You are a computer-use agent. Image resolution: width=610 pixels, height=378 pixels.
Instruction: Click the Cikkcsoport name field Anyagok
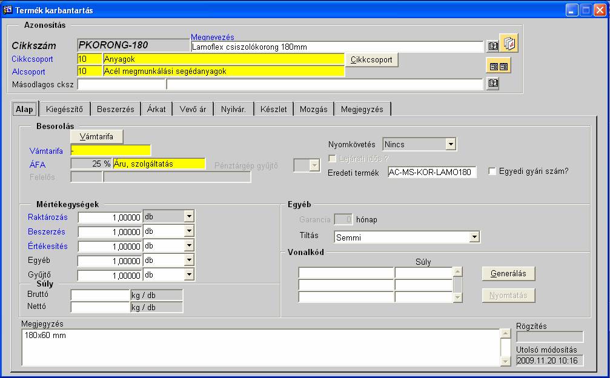point(224,59)
